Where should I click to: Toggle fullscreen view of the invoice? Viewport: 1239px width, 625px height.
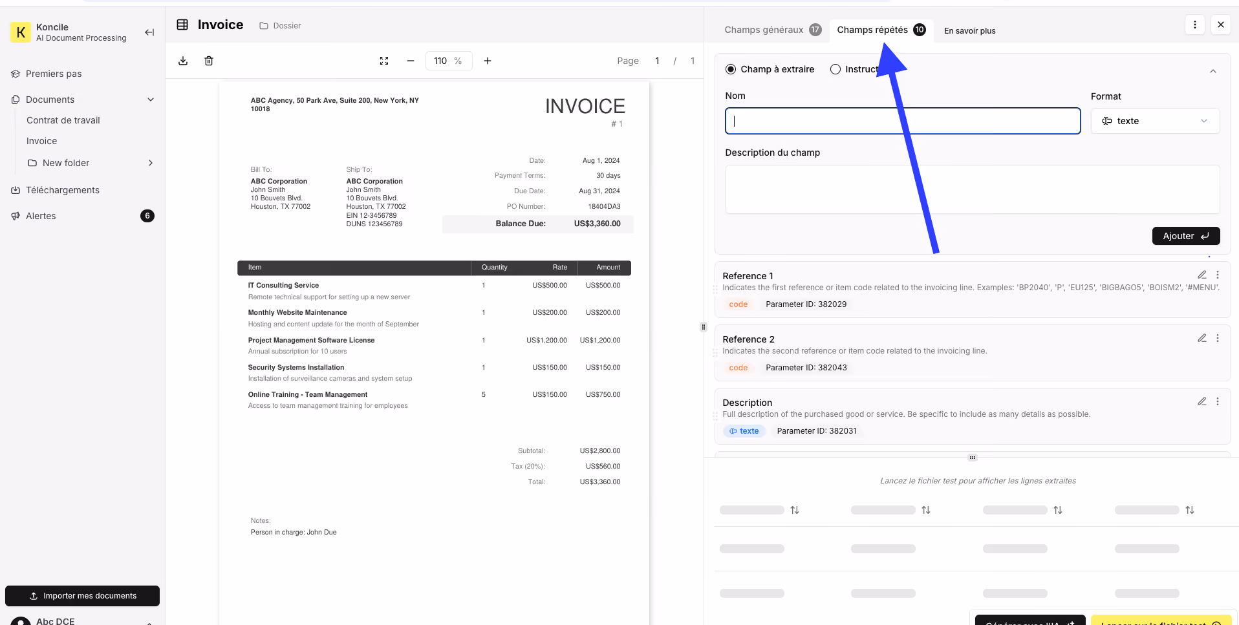coord(384,61)
